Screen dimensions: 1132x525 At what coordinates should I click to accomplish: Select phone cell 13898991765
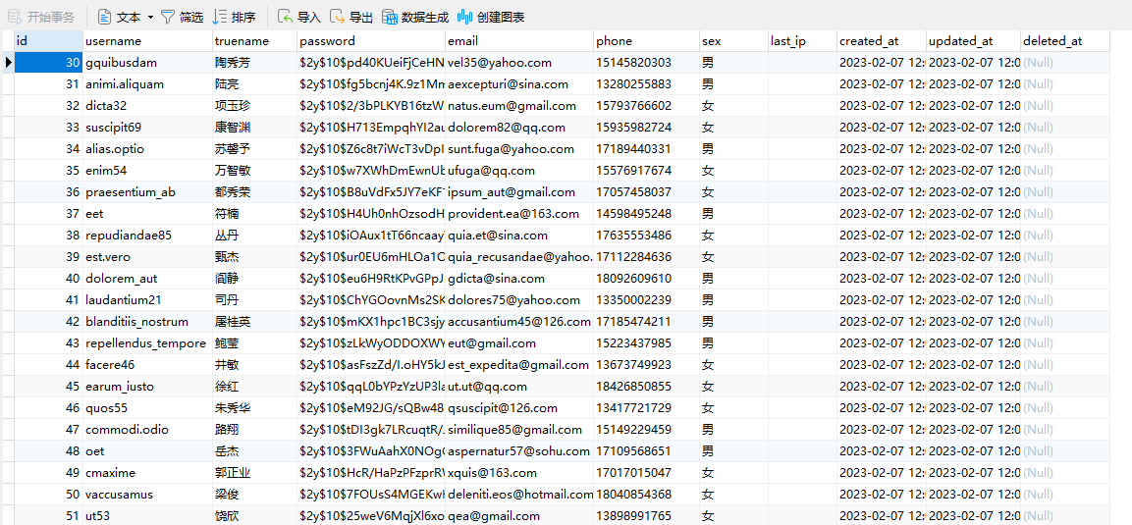tap(646, 515)
